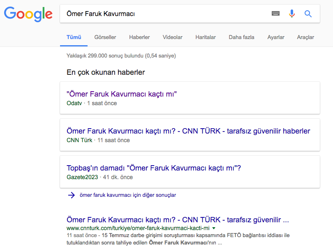This screenshot has height=249, width=333.
Task: Open the Odatv news headline
Action: coord(122,94)
